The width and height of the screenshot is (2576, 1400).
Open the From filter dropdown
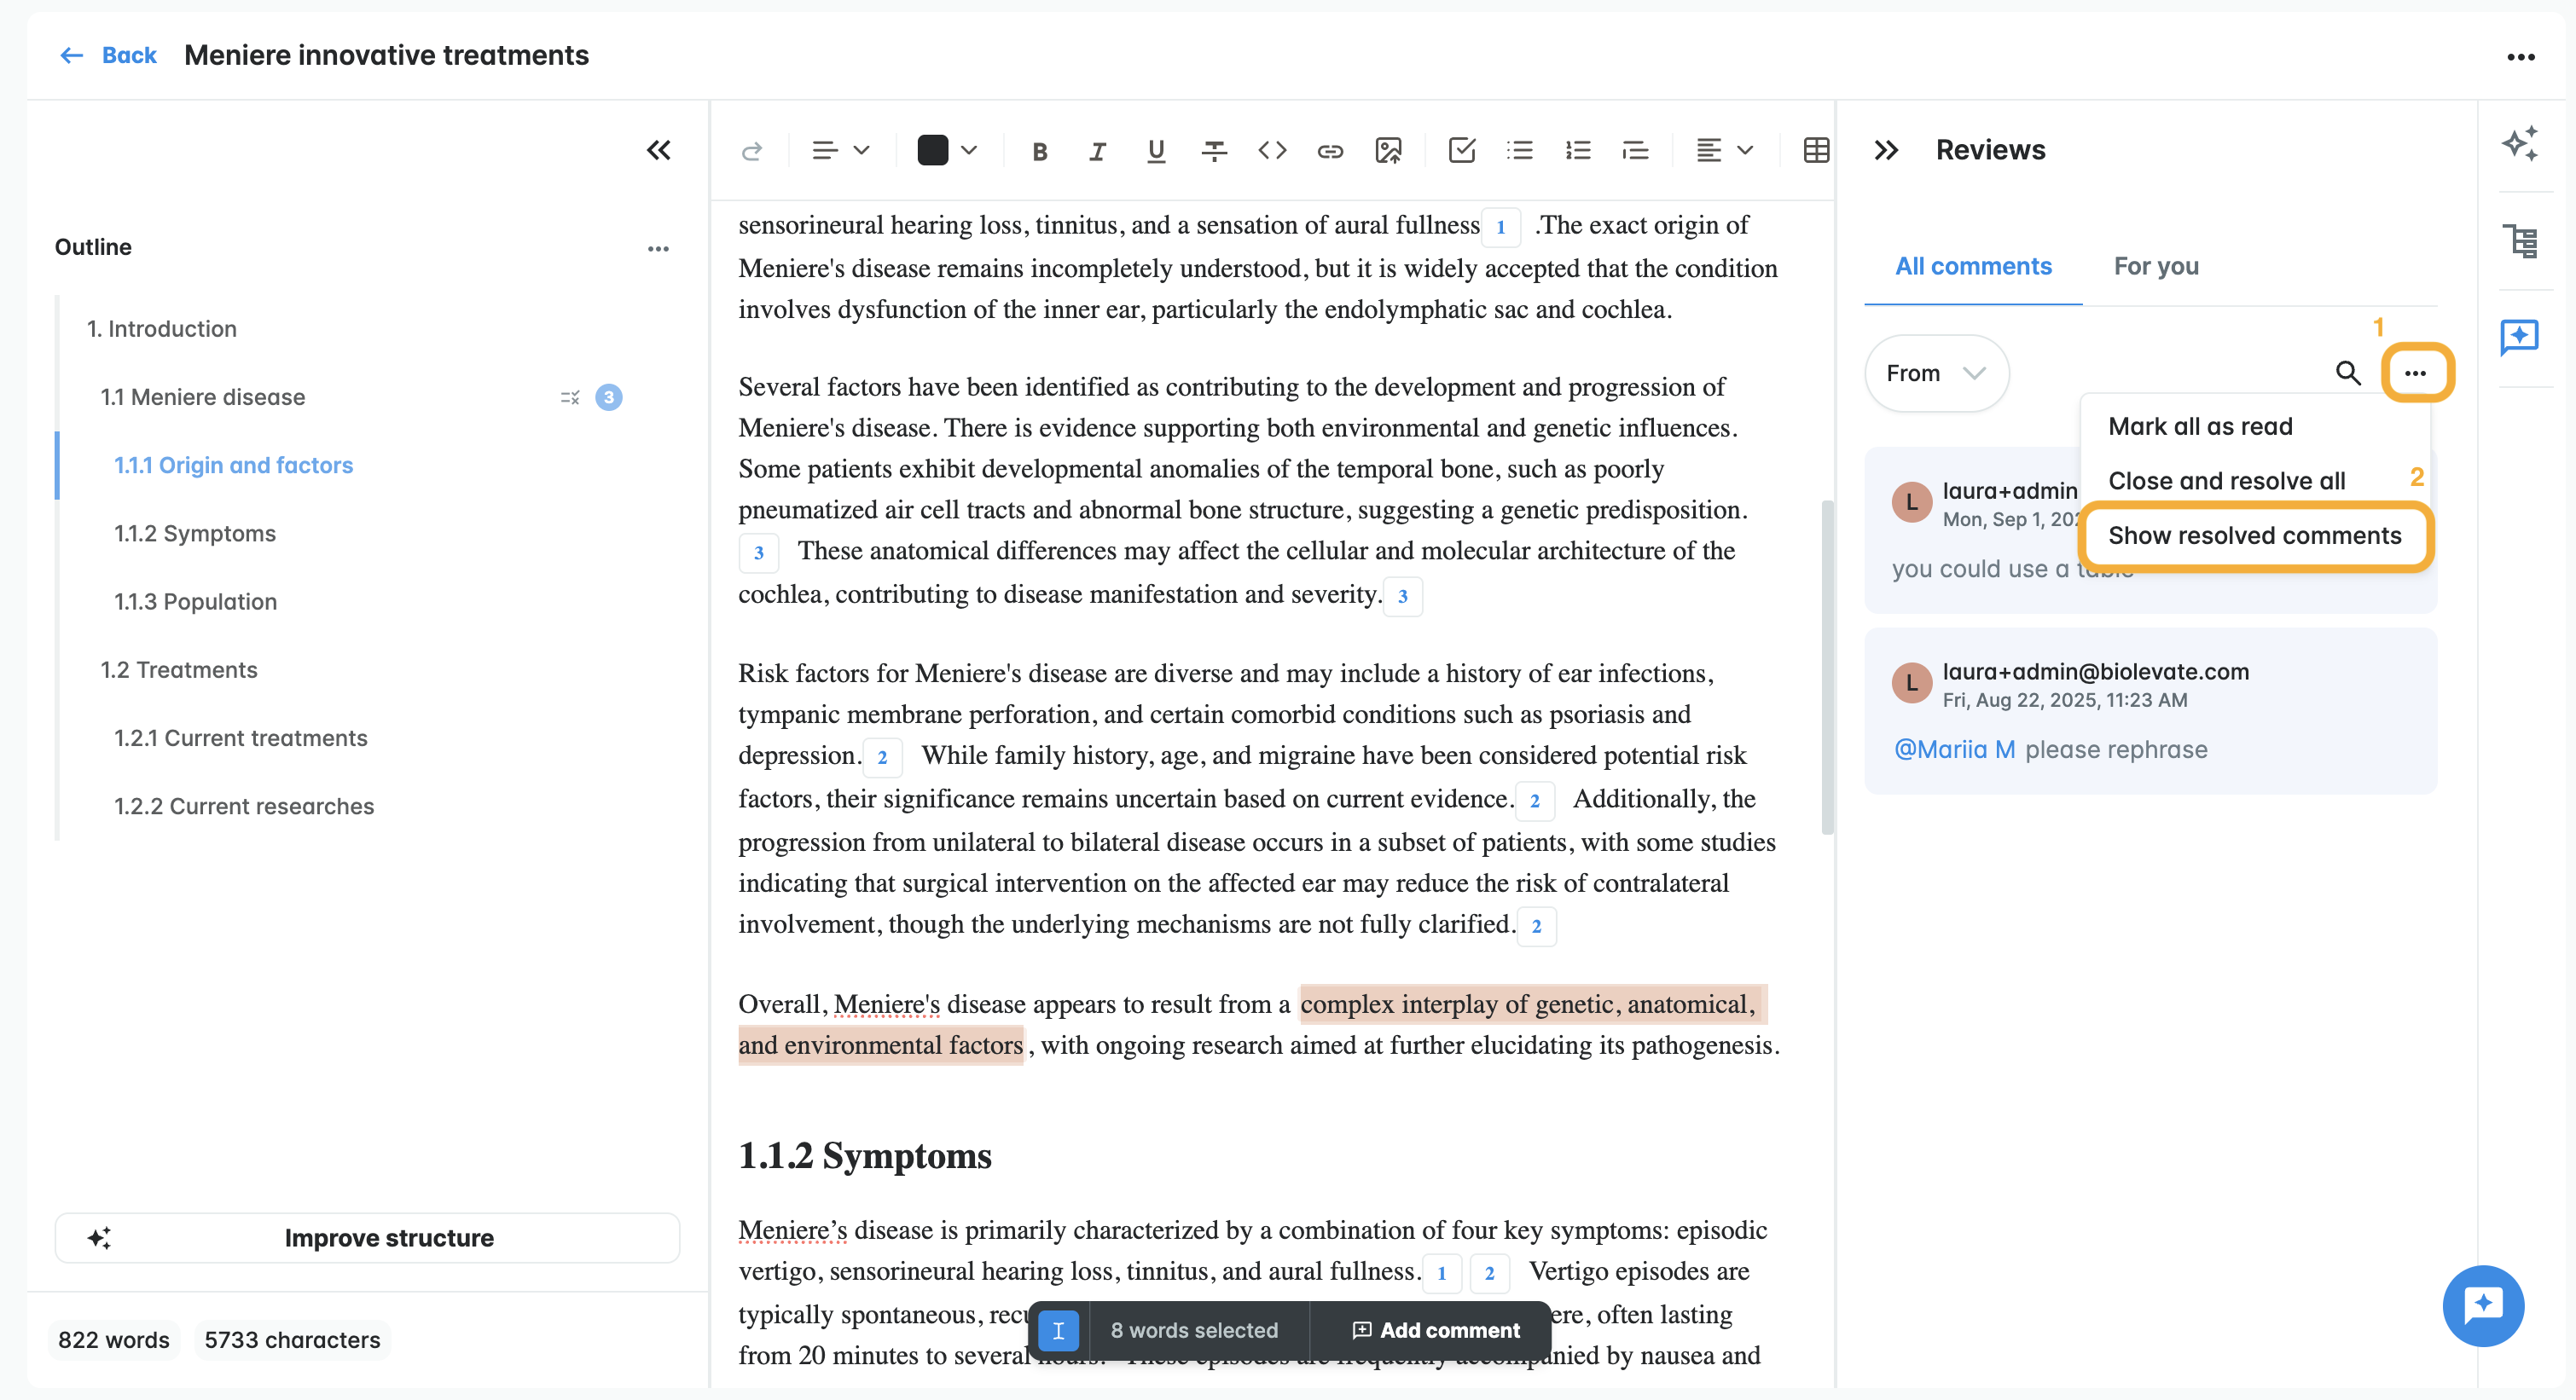[1935, 373]
